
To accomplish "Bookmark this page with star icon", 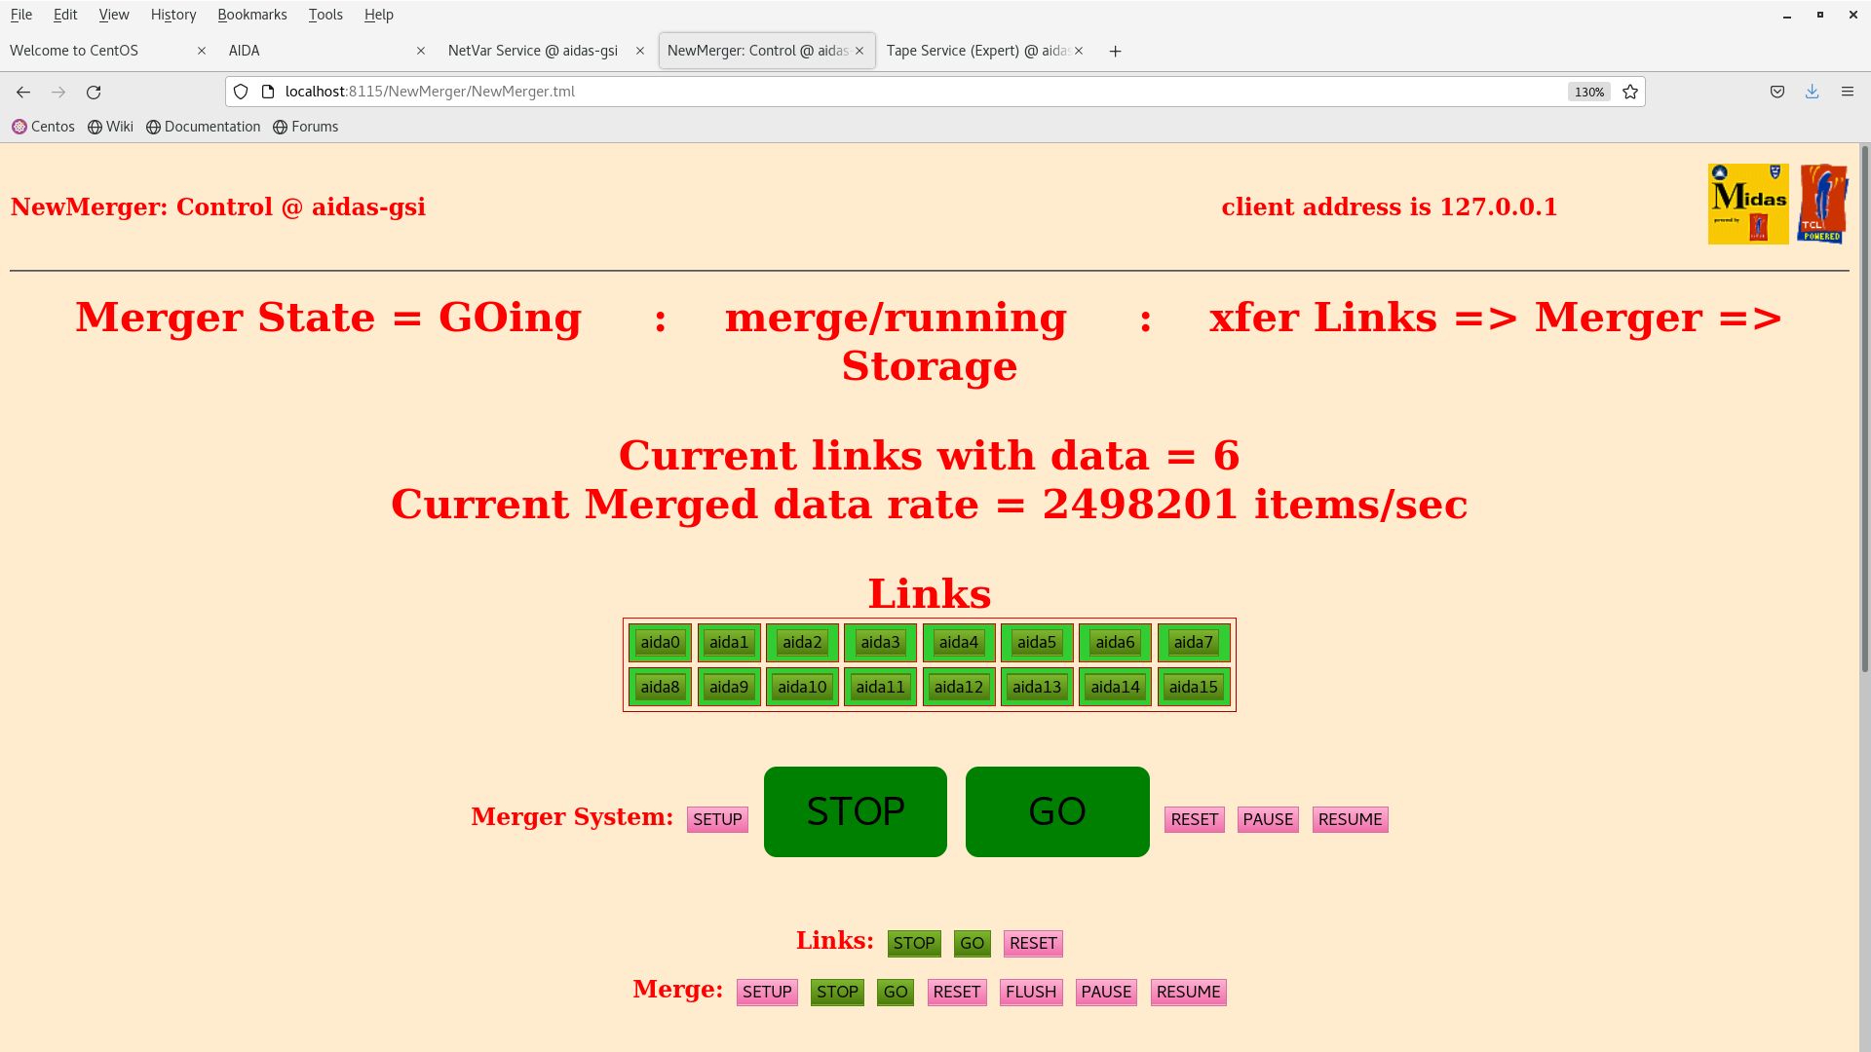I will point(1630,92).
